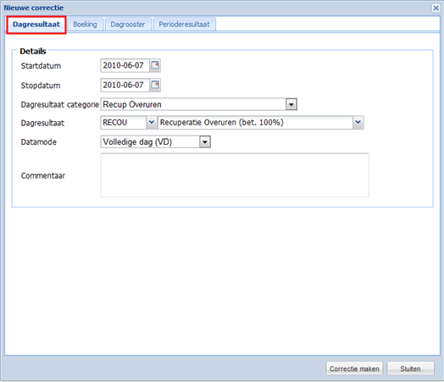
Task: Open the Startdatum calendar picker icon
Action: click(x=155, y=65)
